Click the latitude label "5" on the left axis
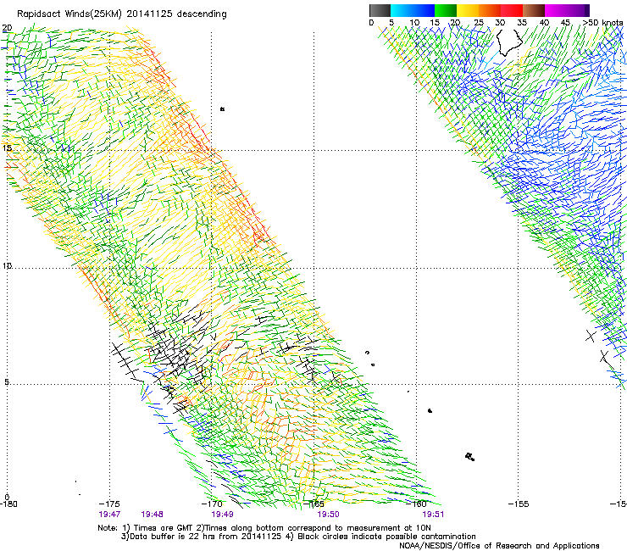This screenshot has height=551, width=627. pos(7,382)
